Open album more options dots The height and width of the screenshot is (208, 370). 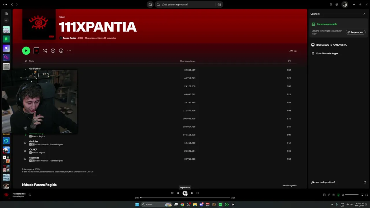pyautogui.click(x=69, y=51)
